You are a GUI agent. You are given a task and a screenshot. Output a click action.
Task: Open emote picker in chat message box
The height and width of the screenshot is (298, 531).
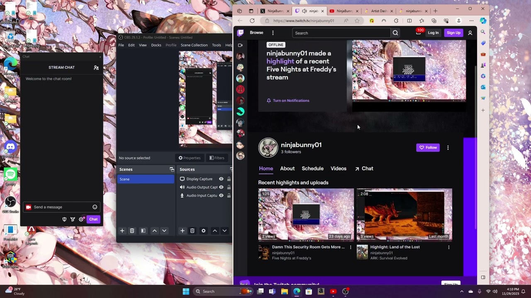coord(95,207)
